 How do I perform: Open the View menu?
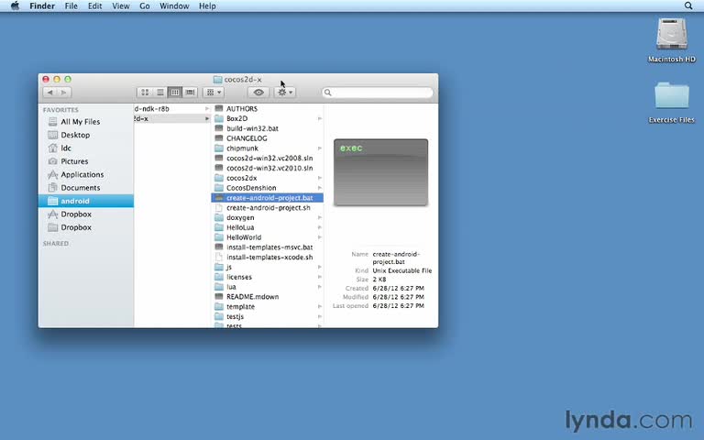pyautogui.click(x=121, y=5)
